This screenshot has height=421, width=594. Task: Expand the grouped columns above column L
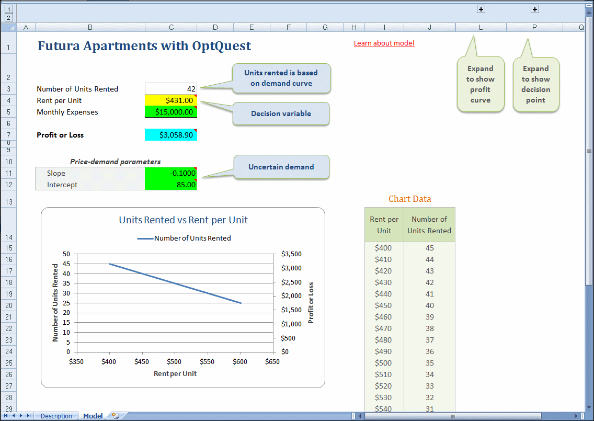(481, 9)
